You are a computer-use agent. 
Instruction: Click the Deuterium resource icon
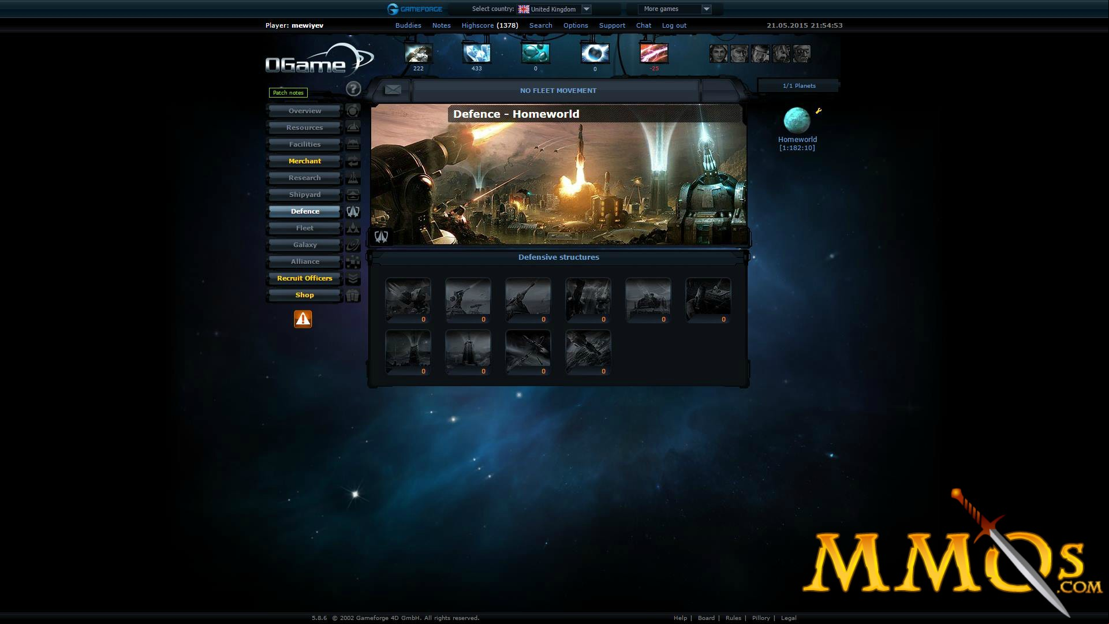536,53
